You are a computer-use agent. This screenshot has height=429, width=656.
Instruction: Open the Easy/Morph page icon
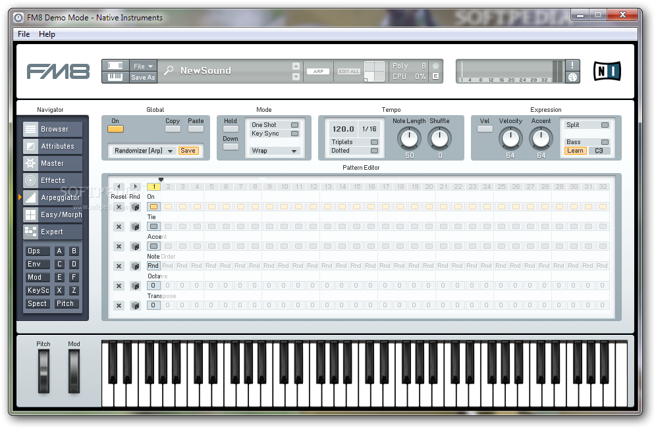30,214
